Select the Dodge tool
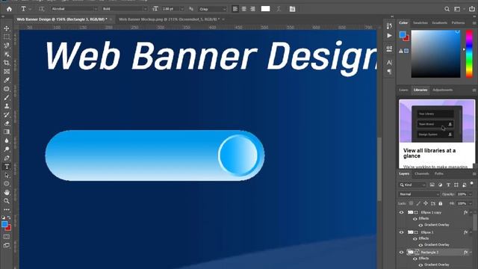Screen dimensions: 478x269 pyautogui.click(x=7, y=149)
